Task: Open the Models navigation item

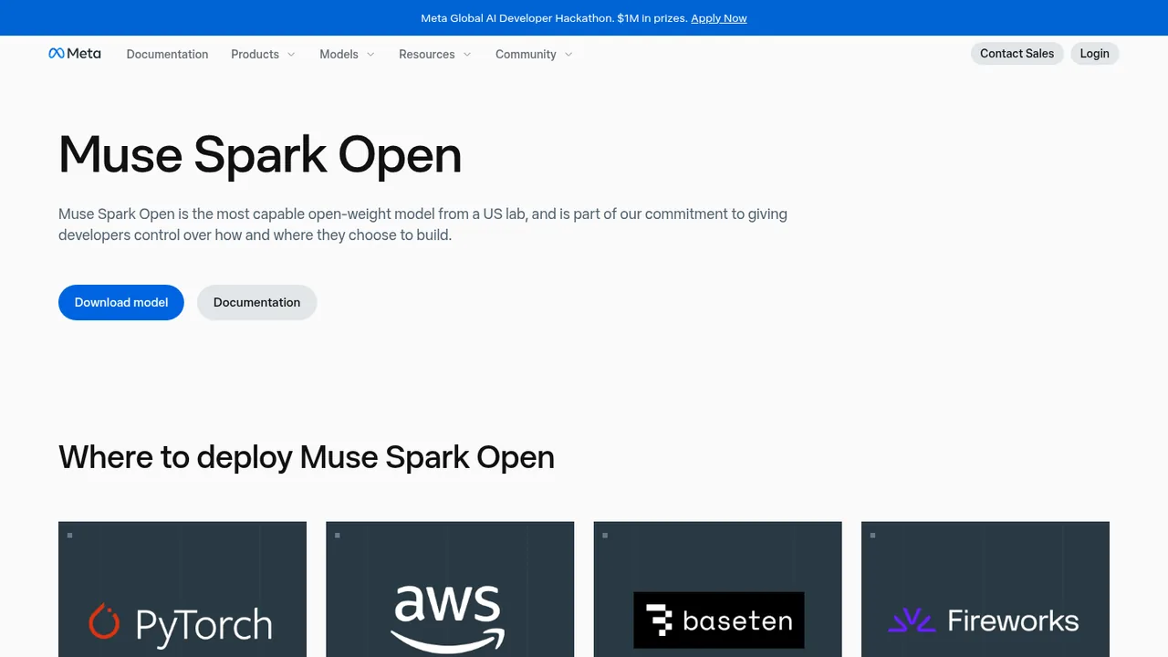Action: coord(339,55)
